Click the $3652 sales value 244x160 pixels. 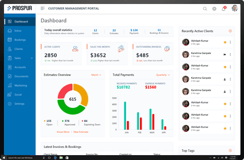point(98,55)
